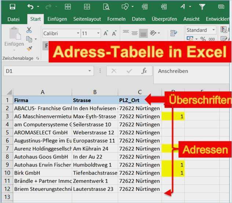The image size is (232, 203).
Task: Select column B header
Action: 95,92
